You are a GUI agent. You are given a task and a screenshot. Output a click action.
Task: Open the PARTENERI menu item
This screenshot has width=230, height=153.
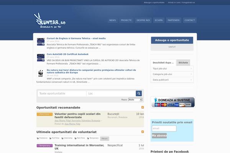(x=174, y=20)
